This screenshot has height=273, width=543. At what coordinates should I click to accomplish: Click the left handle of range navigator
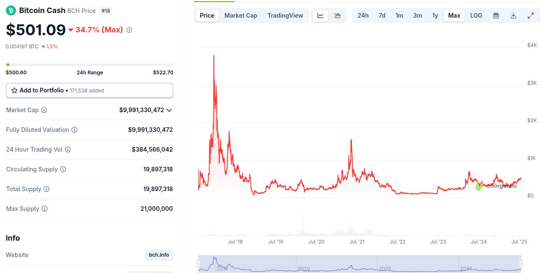click(198, 264)
